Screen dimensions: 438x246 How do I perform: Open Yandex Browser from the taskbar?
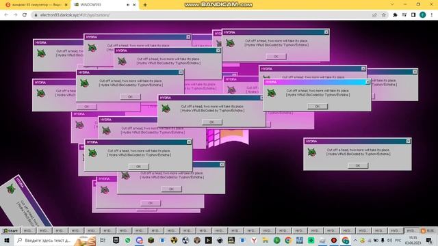pyautogui.click(x=254, y=240)
